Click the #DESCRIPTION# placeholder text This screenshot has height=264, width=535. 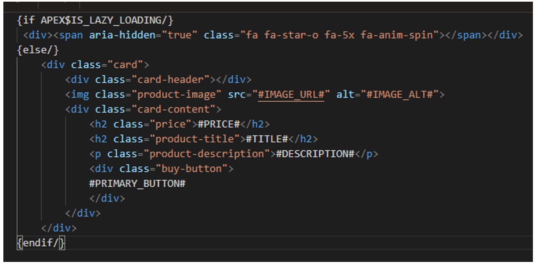[x=315, y=154]
